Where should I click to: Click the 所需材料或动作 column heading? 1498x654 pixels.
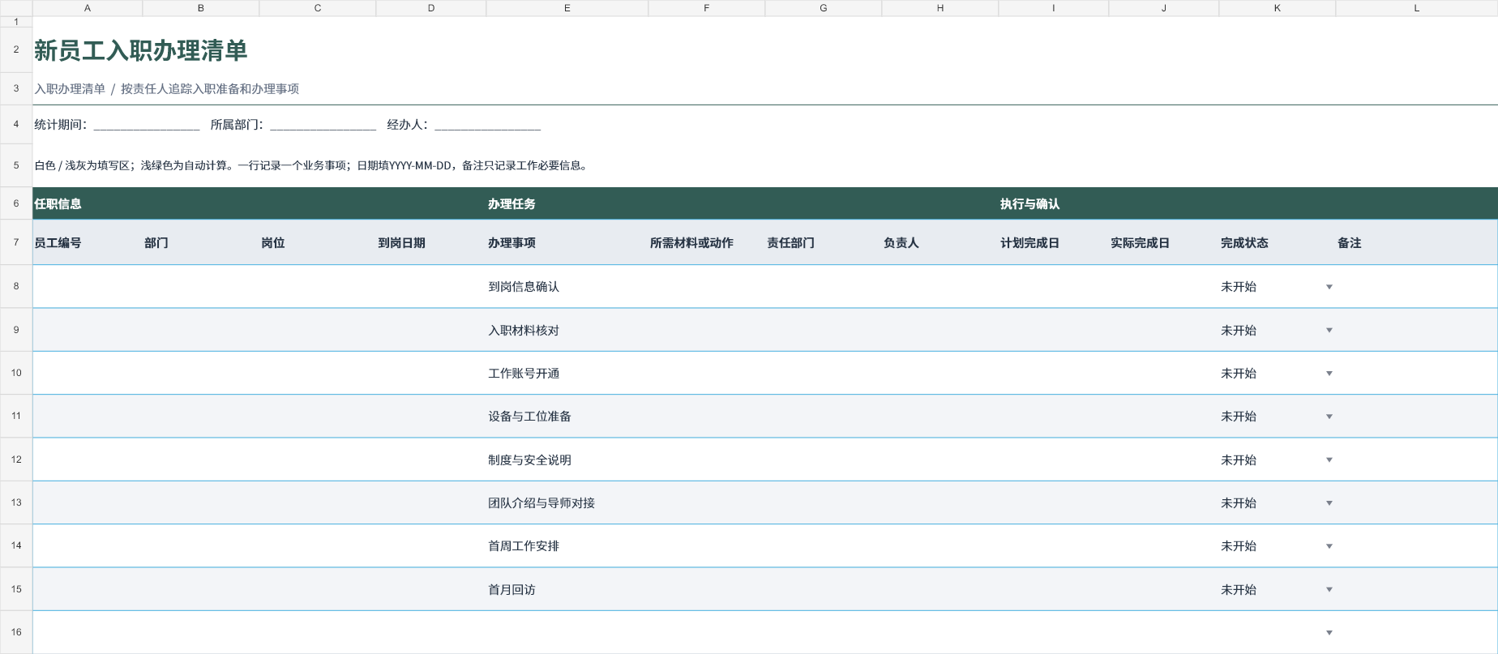pos(707,242)
